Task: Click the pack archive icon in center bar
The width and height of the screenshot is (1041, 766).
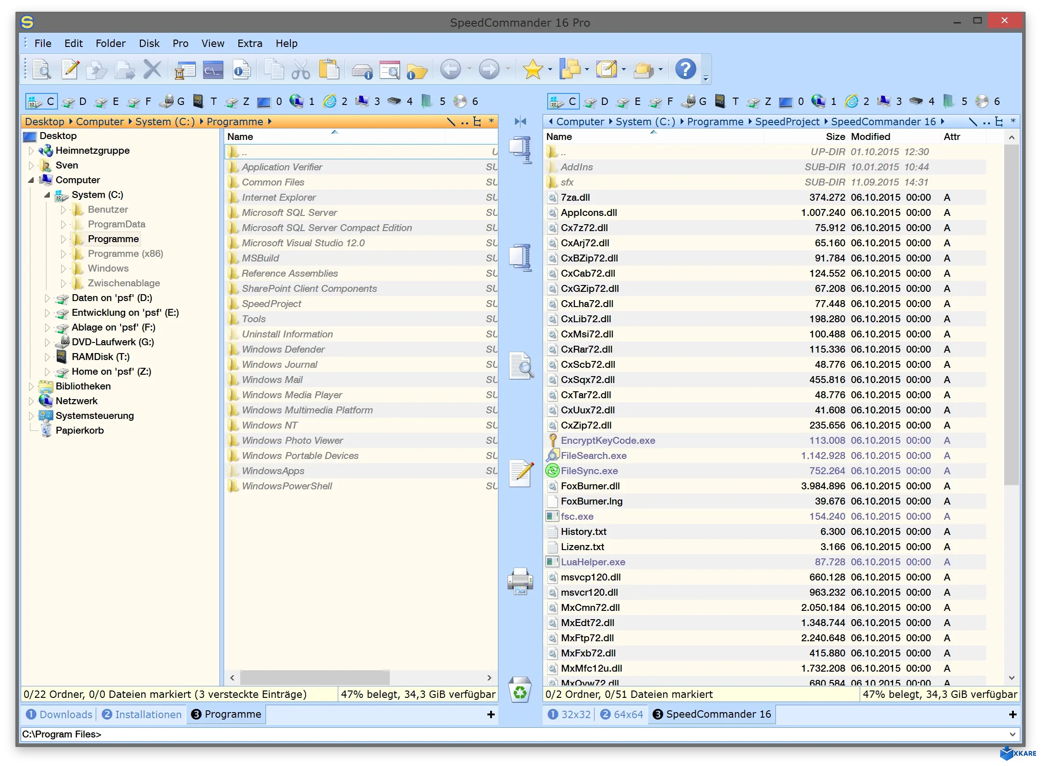Action: (x=520, y=150)
